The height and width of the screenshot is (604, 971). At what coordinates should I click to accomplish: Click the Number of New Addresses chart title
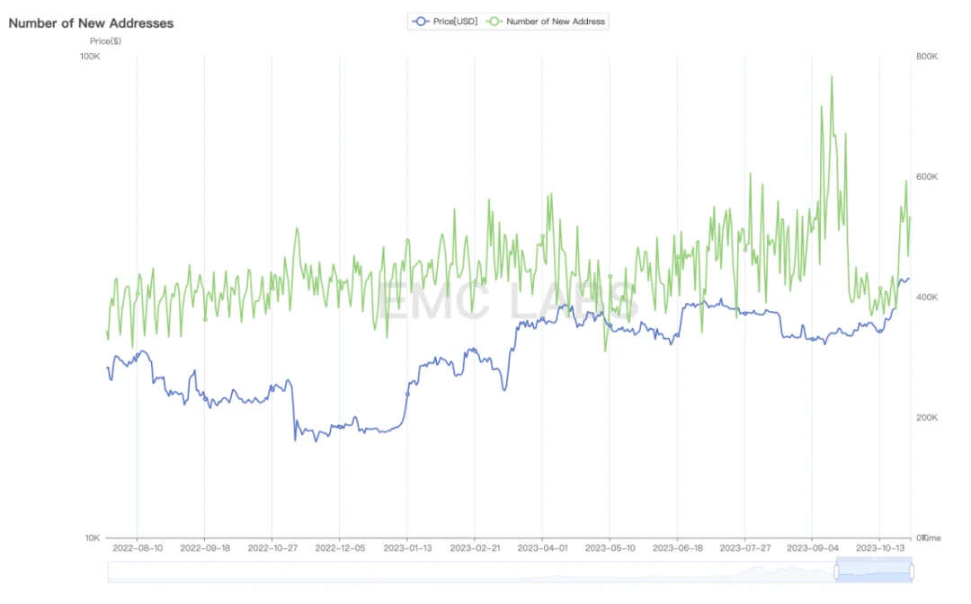coord(91,22)
